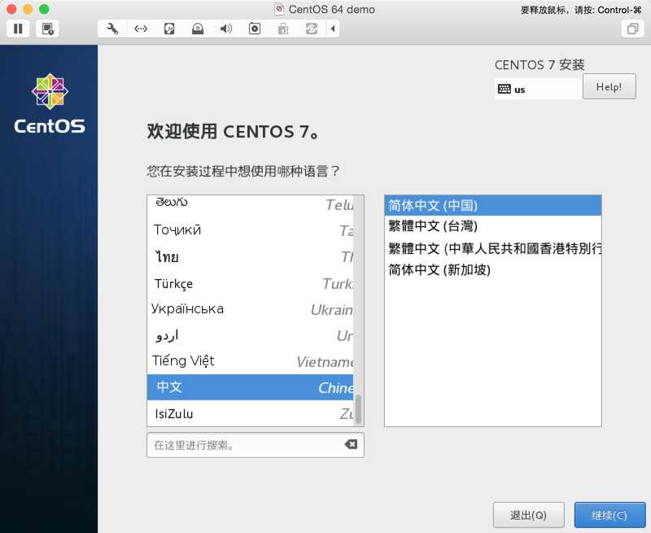
Task: Click the sound speaker toolbar icon
Action: click(x=226, y=28)
